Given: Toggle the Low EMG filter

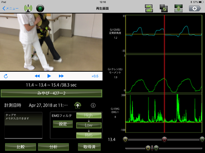Looking at the screenshot, I should coord(89,125).
